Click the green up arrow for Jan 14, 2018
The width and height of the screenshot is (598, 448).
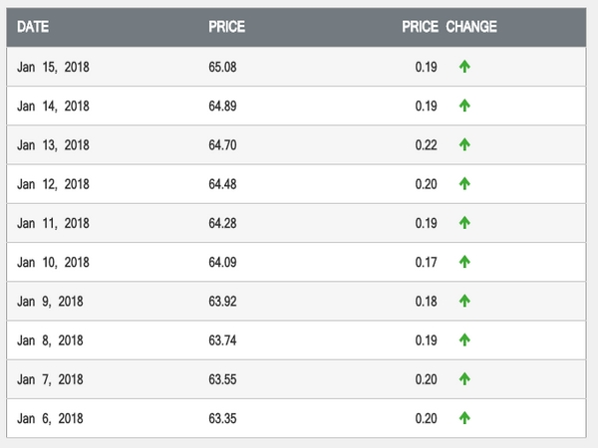[464, 106]
